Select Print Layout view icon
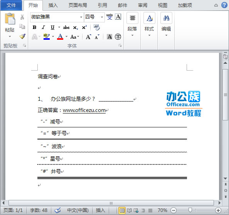Image resolution: width=229 pixels, height=215 pixels. click(x=122, y=211)
